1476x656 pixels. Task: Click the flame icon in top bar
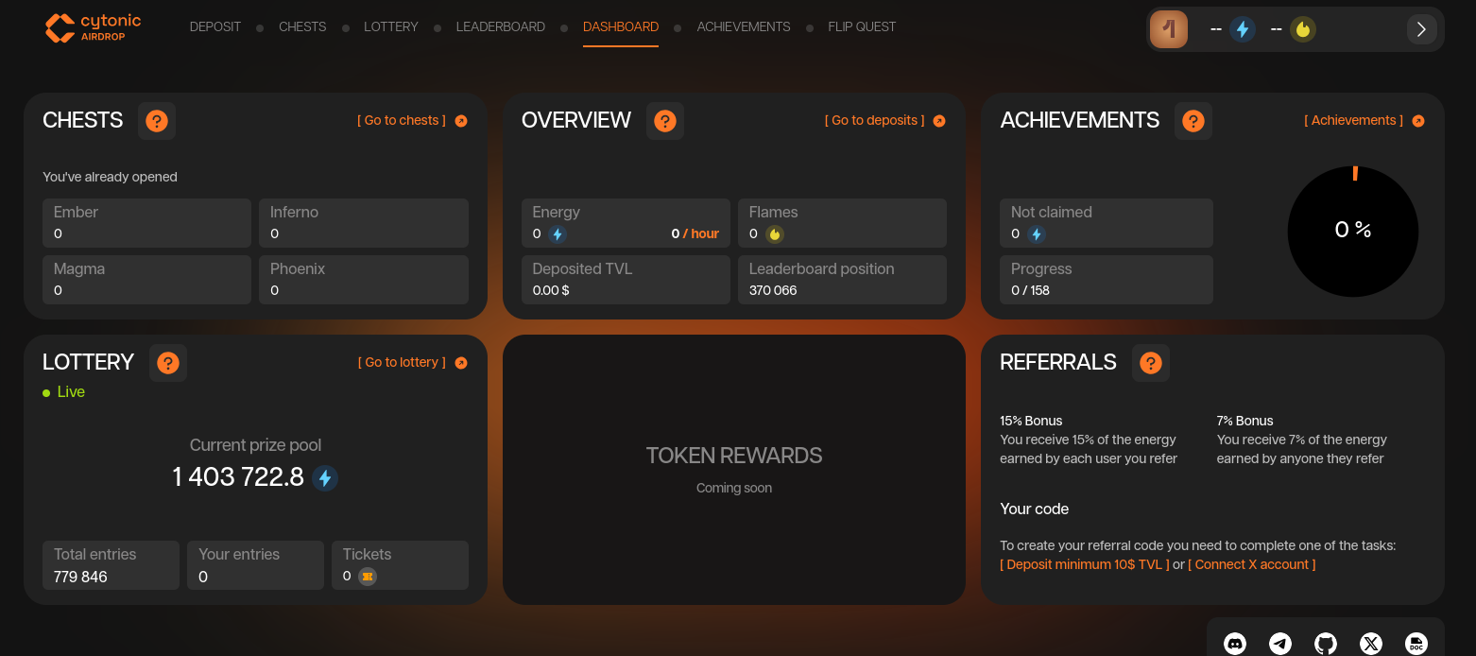tap(1303, 29)
